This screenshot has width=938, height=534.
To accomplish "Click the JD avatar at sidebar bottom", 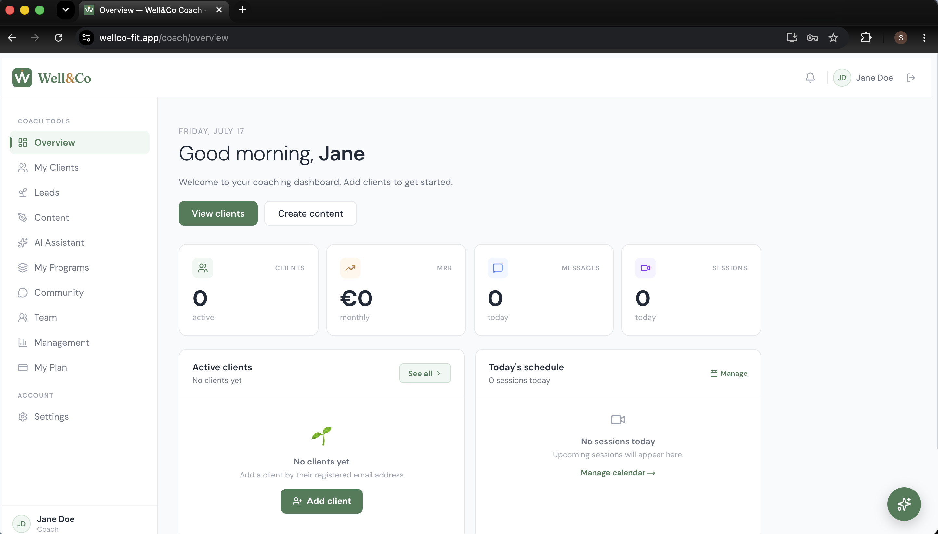I will coord(21,523).
